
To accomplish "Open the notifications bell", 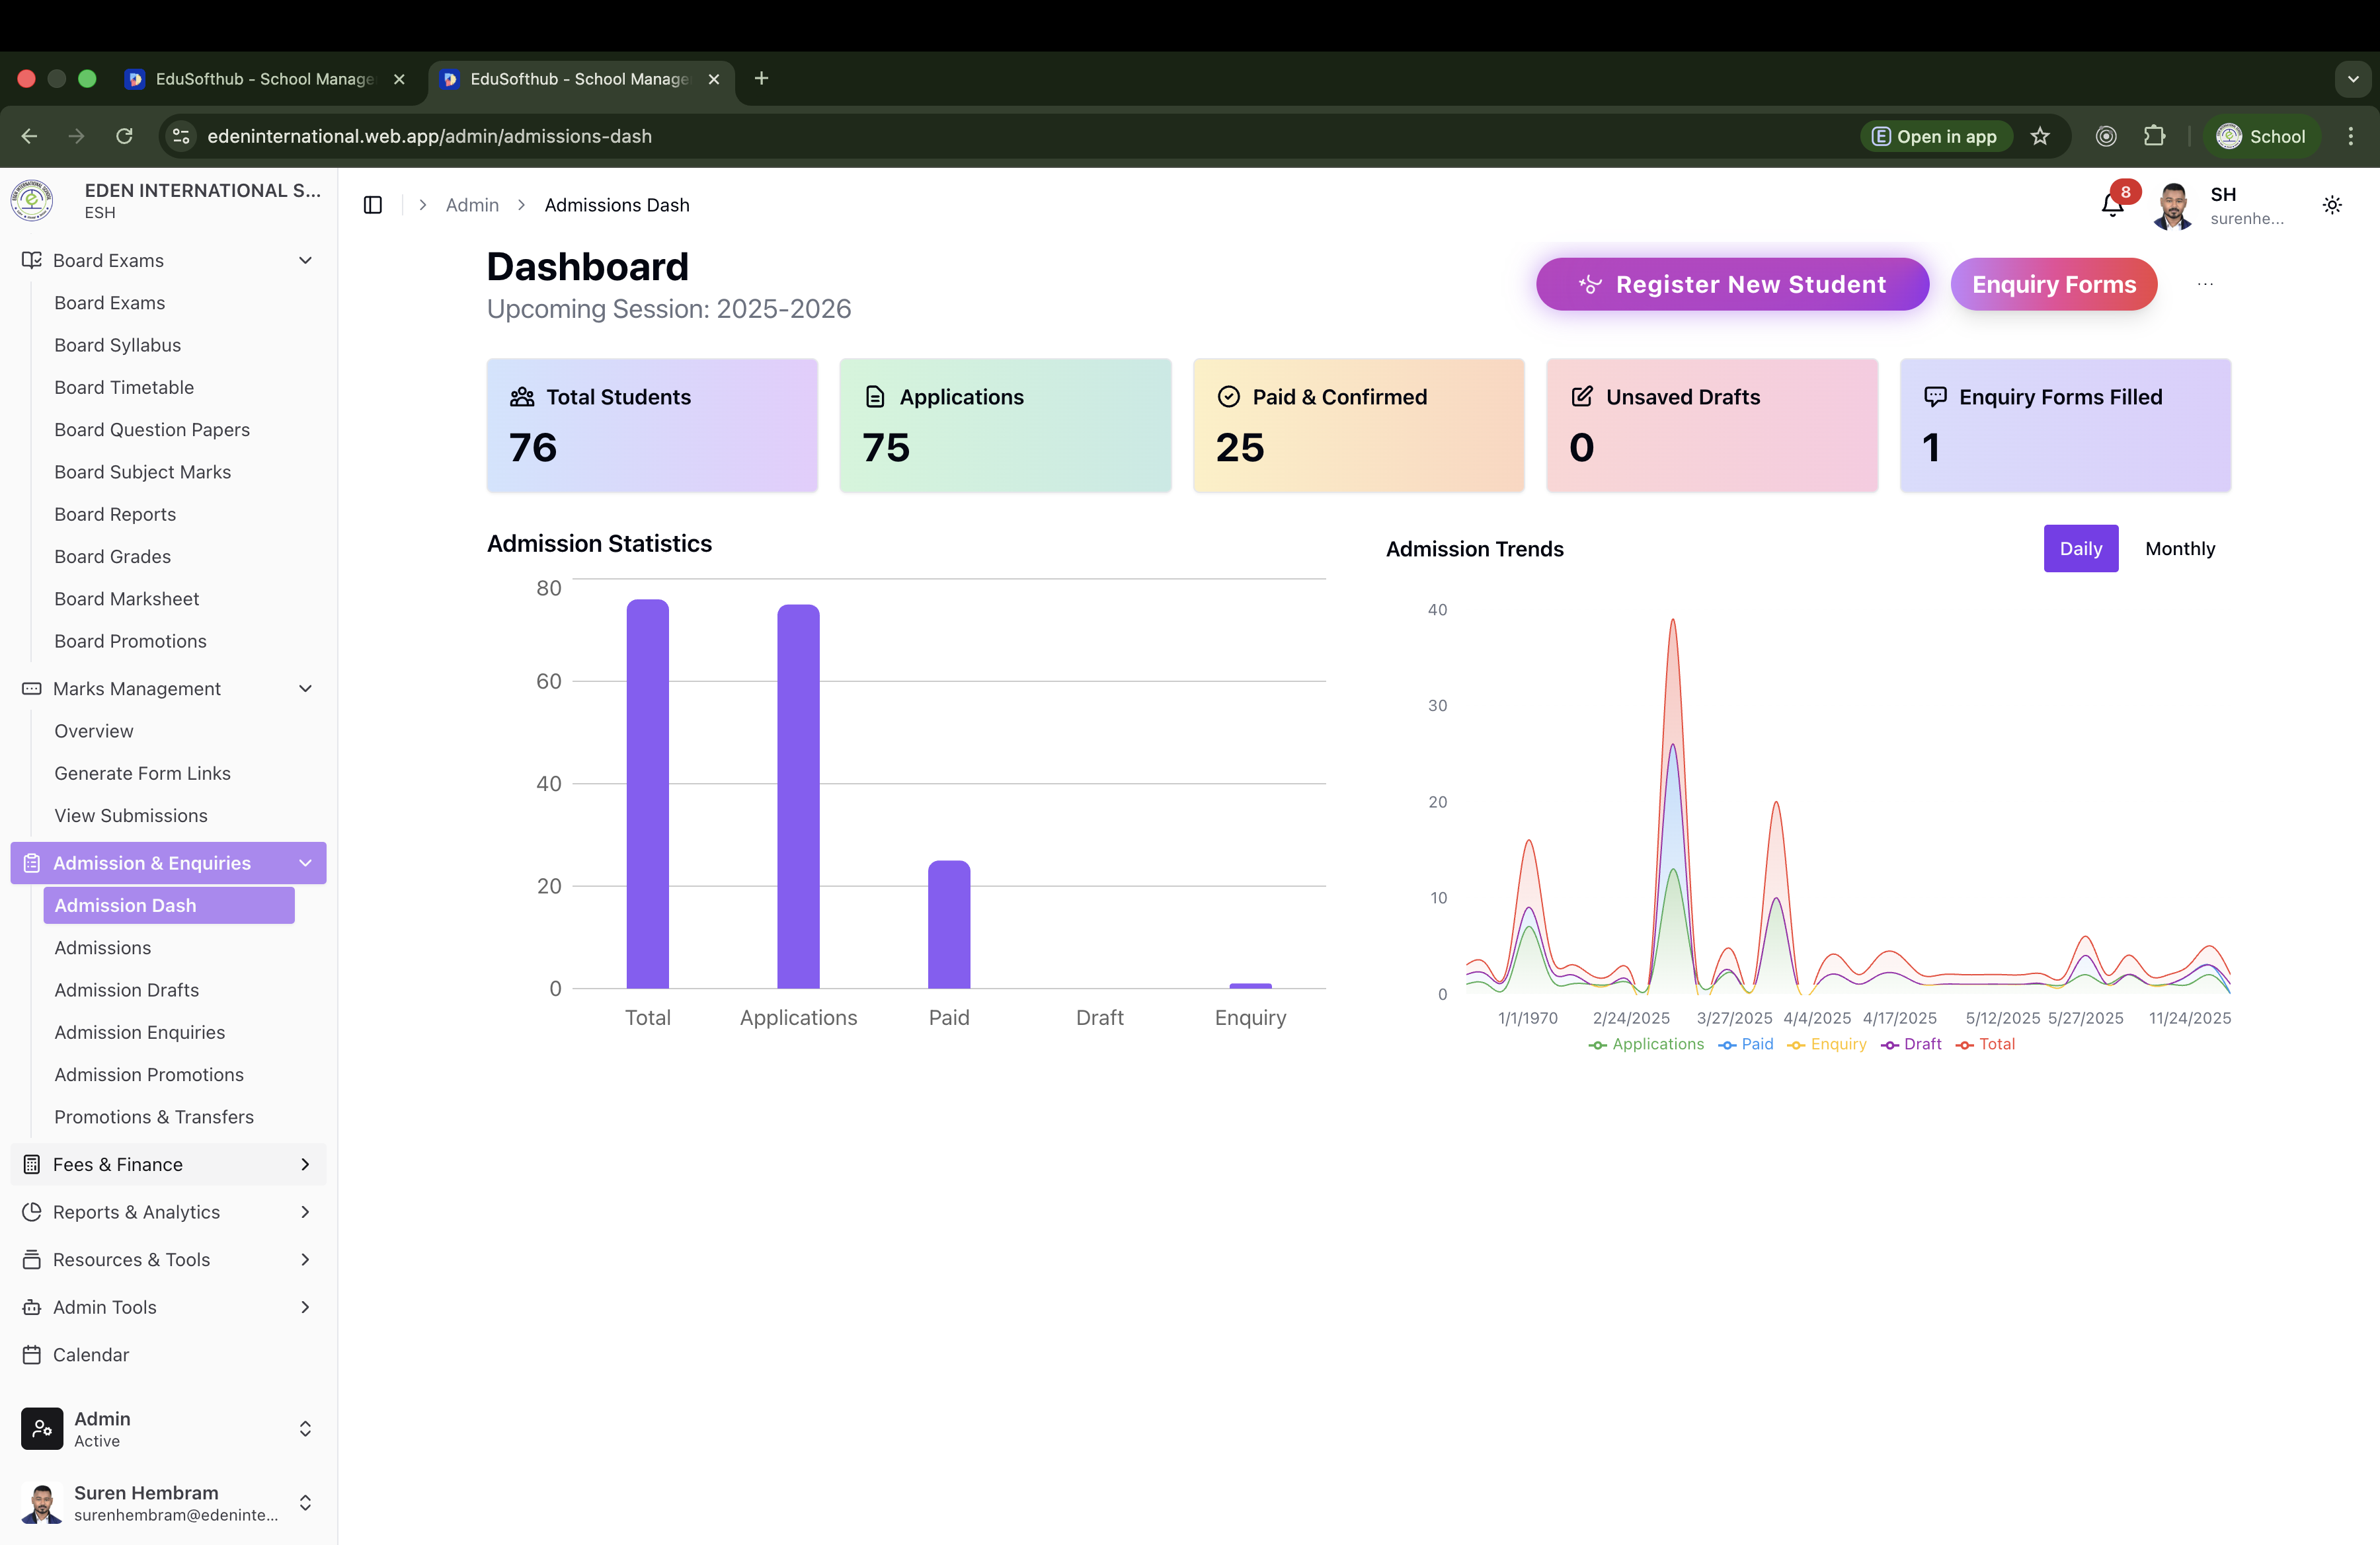I will point(2112,206).
